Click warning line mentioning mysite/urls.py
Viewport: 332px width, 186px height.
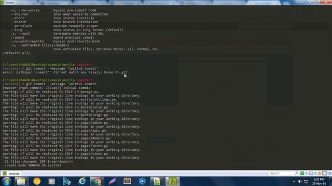coord(56,107)
